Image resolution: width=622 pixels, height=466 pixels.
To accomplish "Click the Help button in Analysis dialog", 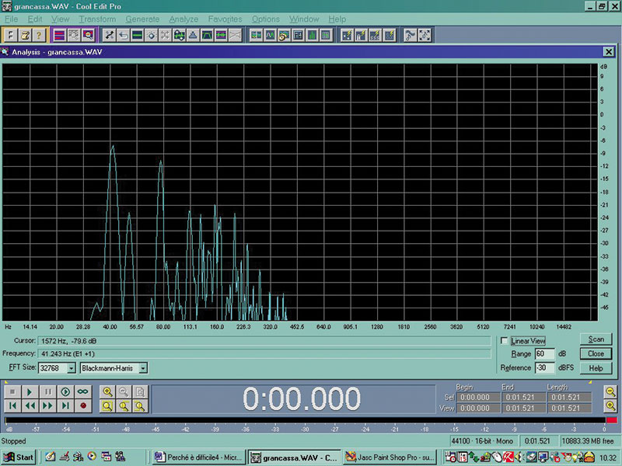I will [x=596, y=368].
